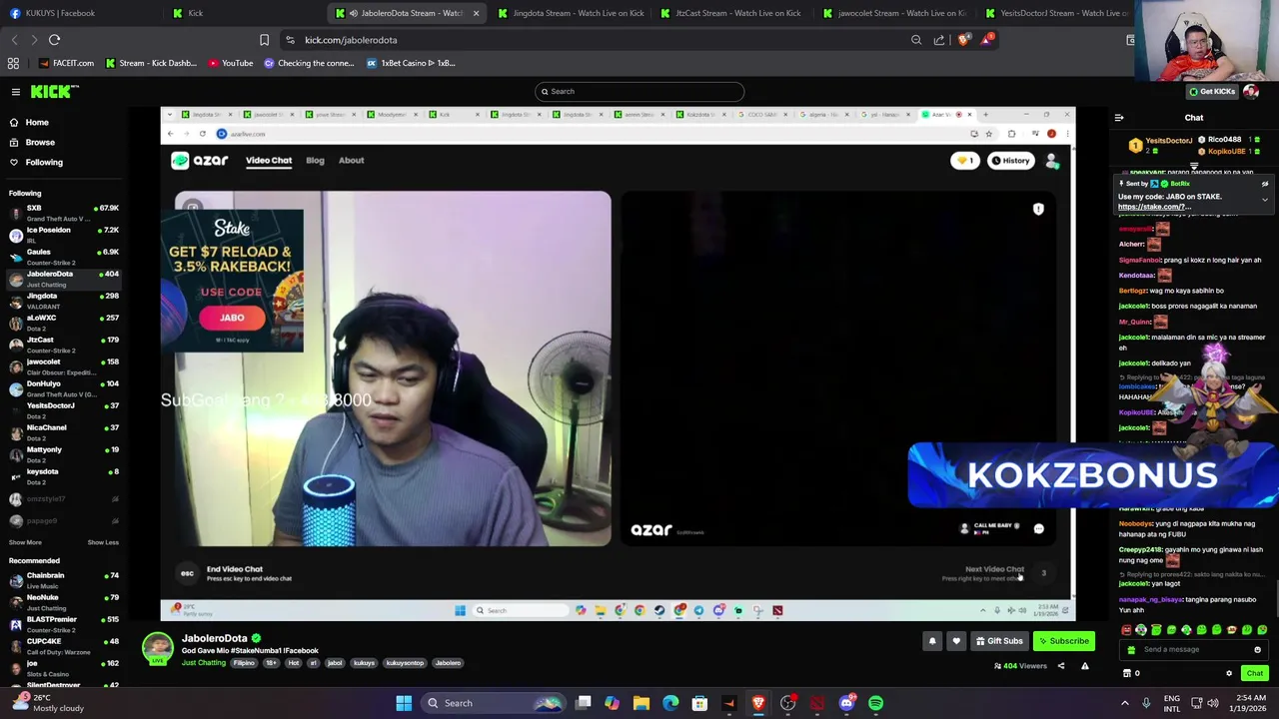Click the gift icon in chat box
This screenshot has width=1279, height=719.
coord(1131,650)
